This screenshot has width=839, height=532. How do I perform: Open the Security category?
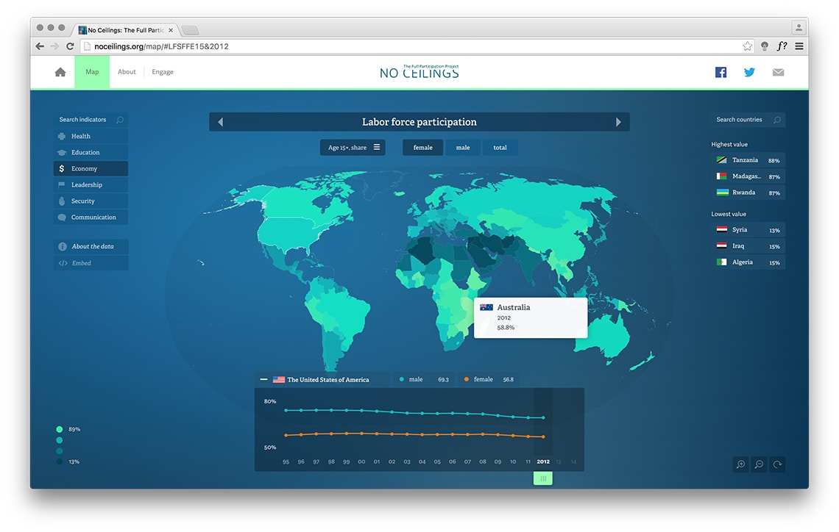coord(91,201)
